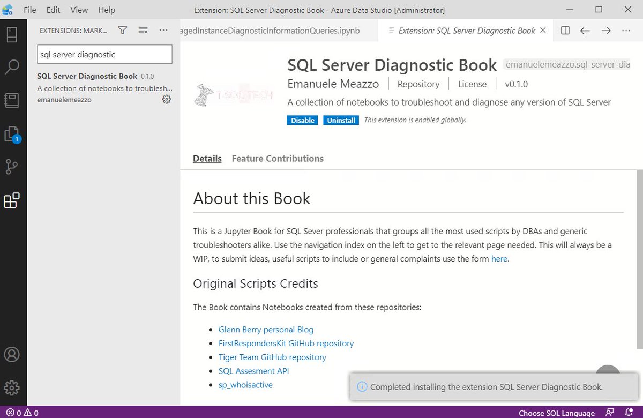Close the Extension: SQL Server Diagnostic Book tab
Viewport: 643px width, 418px height.
[543, 31]
